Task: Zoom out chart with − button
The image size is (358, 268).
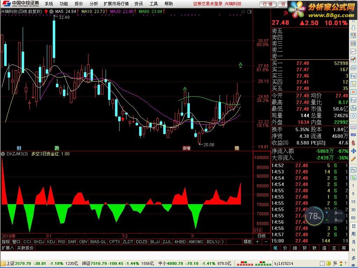Action: [266, 241]
